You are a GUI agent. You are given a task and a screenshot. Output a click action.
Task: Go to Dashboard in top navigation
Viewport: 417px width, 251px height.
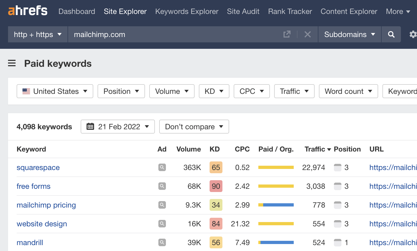[77, 11]
